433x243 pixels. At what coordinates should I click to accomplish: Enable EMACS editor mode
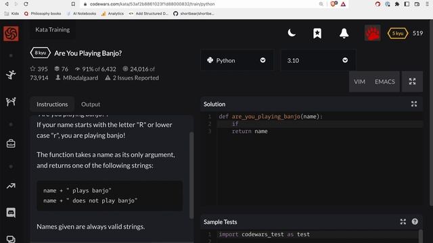385,82
